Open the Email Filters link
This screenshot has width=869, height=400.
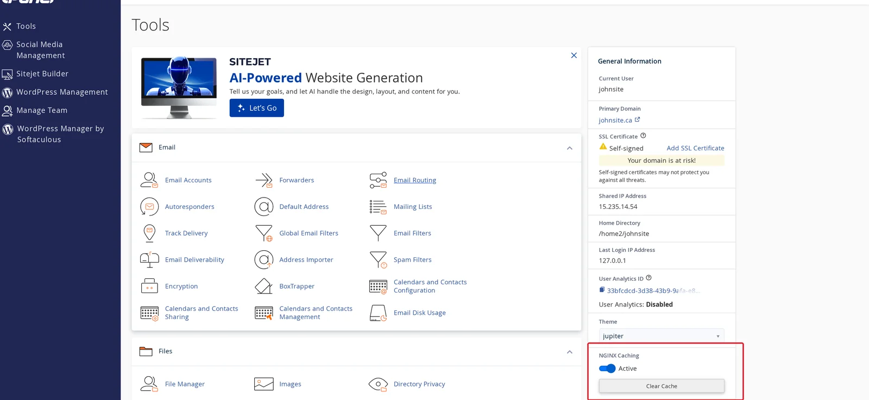click(x=412, y=233)
